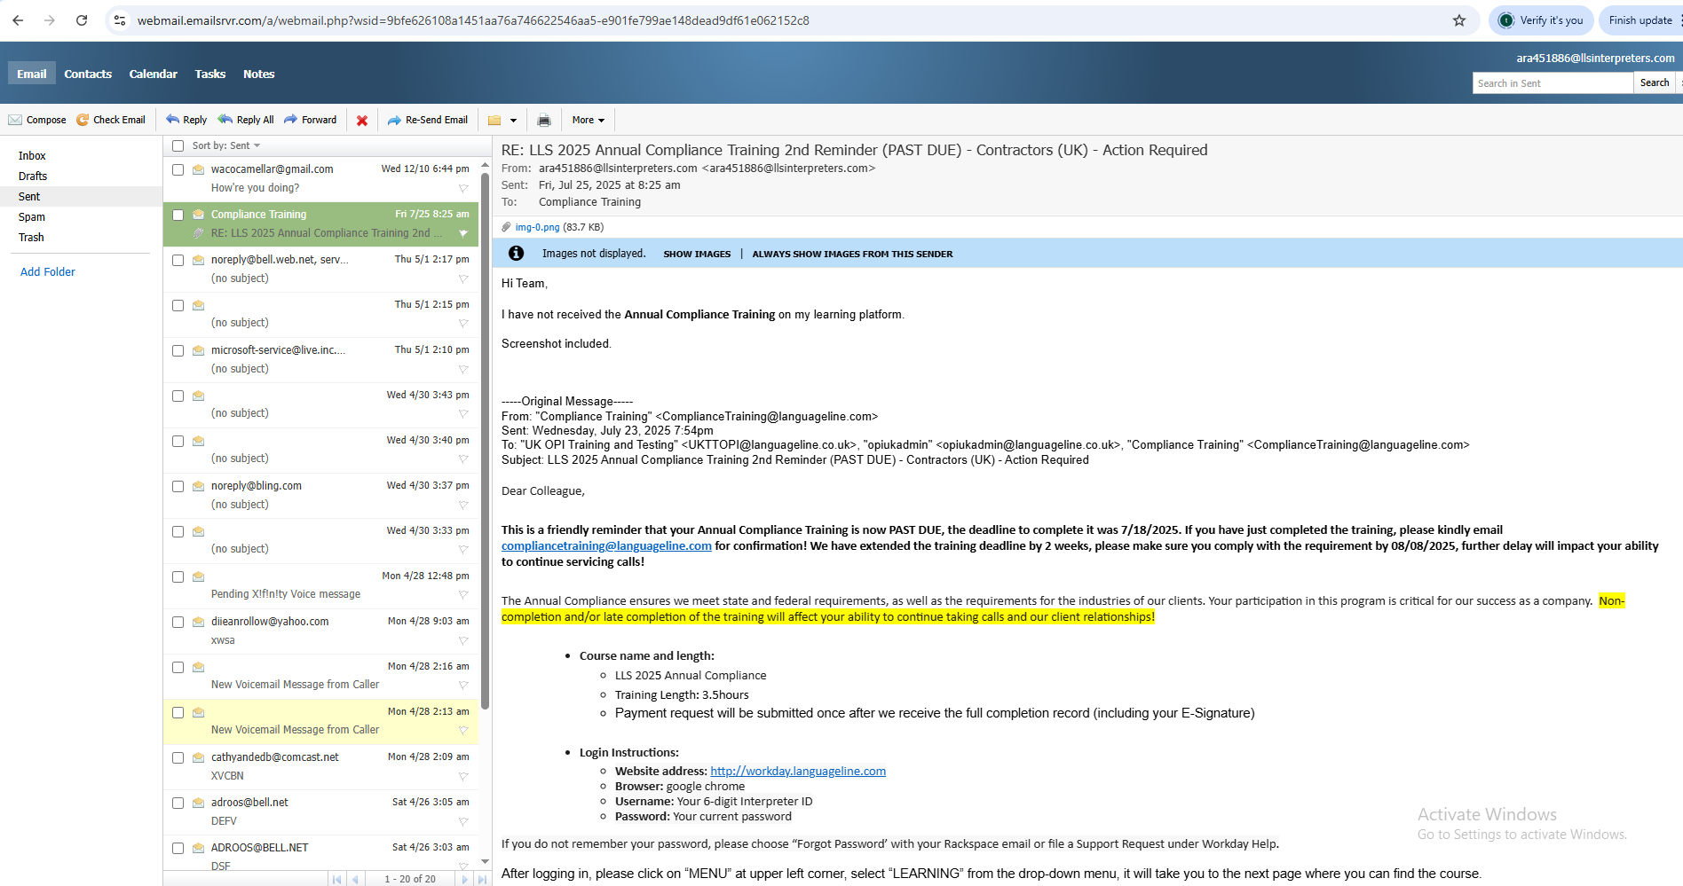Toggle the select-all messages checkbox
This screenshot has height=886, width=1683.
tap(178, 145)
